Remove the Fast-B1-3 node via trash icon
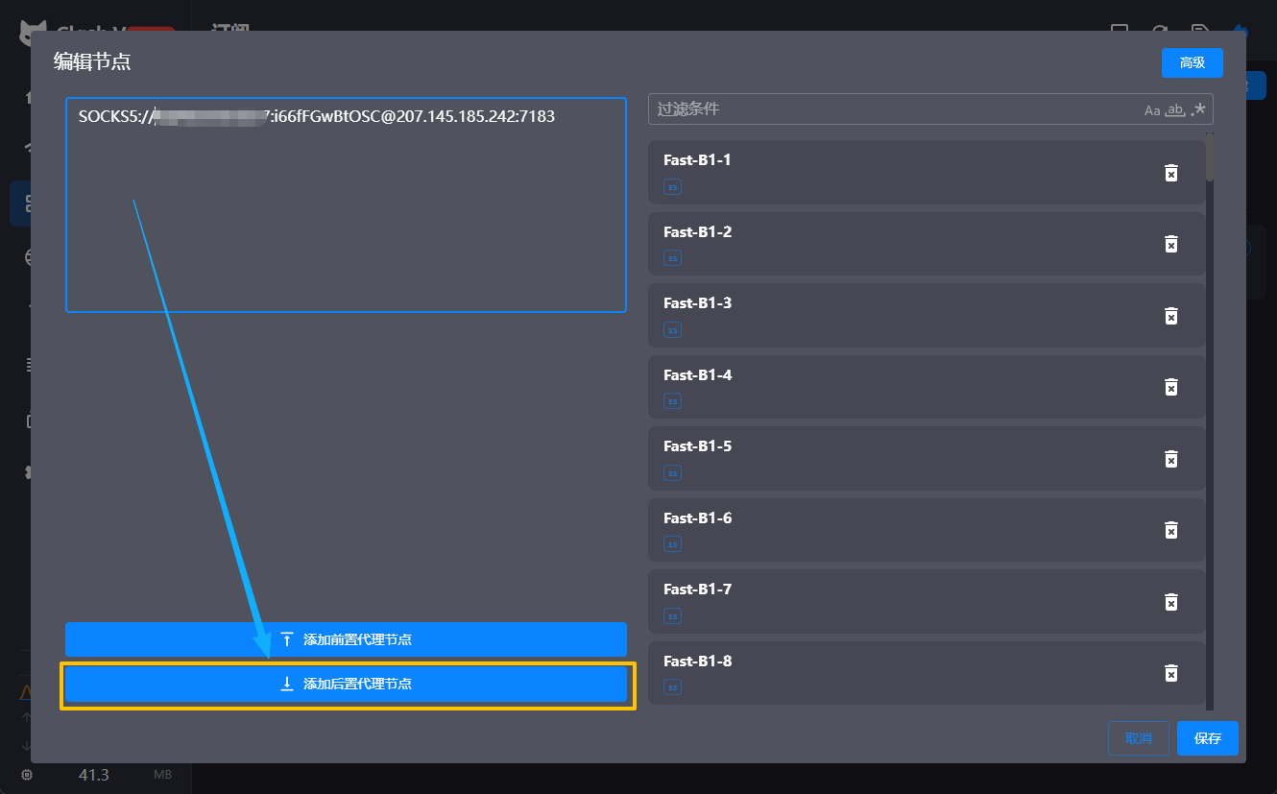This screenshot has width=1277, height=794. pyautogui.click(x=1171, y=316)
